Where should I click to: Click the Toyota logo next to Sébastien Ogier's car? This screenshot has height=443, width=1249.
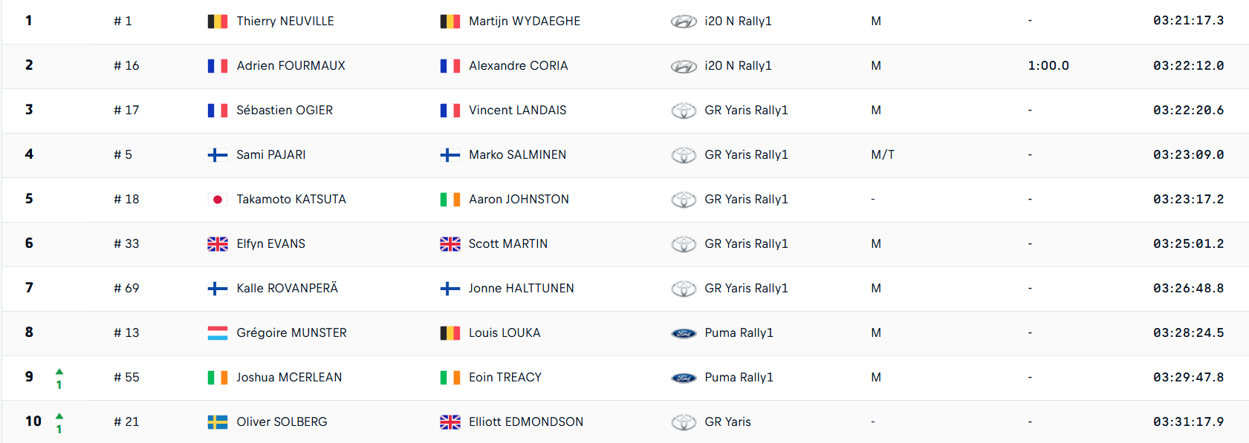point(684,111)
